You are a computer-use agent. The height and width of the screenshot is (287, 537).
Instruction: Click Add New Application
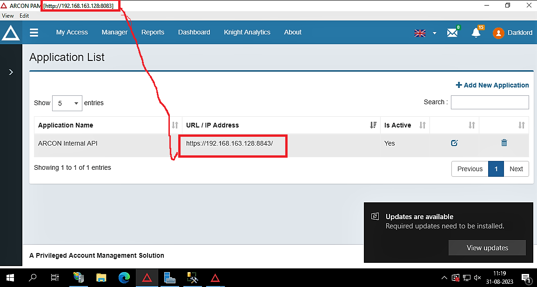[492, 85]
